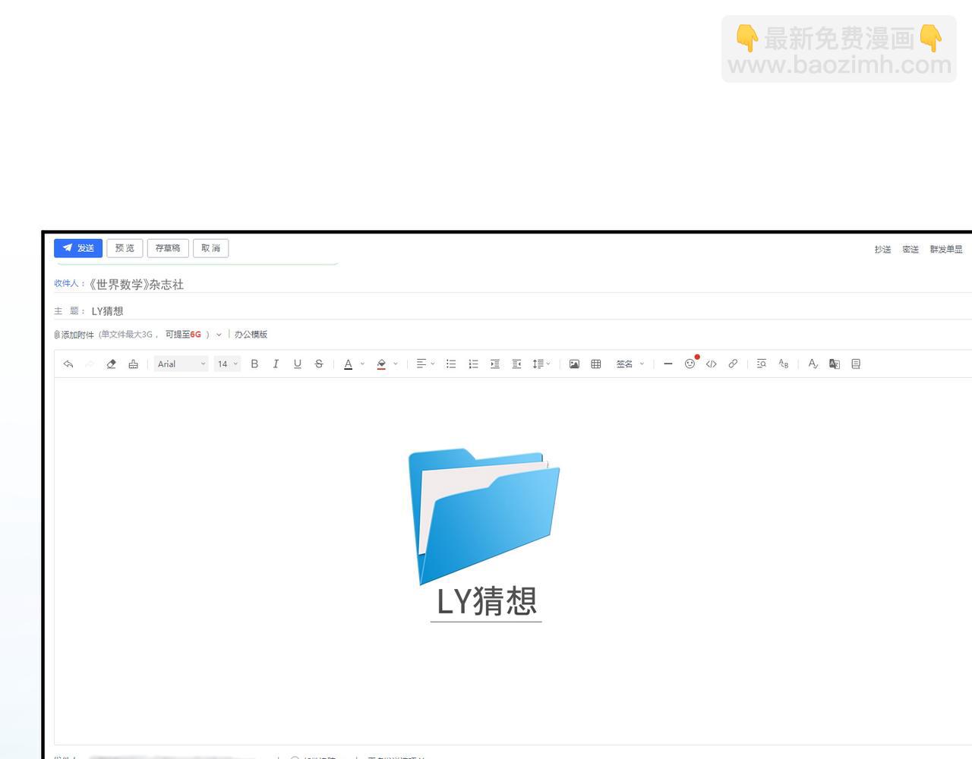Open the font color A picker
The height and width of the screenshot is (759, 972).
[x=349, y=364]
